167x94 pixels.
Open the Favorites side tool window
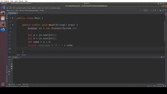coord(7,69)
